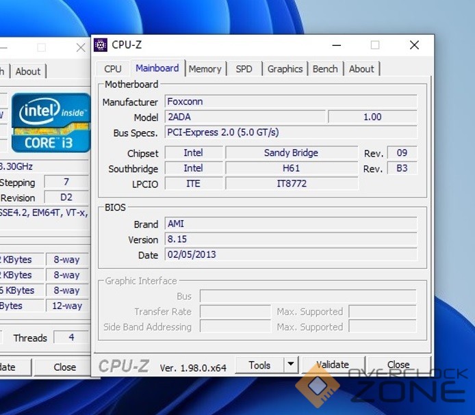Show the Graphics tab
The width and height of the screenshot is (475, 415).
(x=285, y=69)
